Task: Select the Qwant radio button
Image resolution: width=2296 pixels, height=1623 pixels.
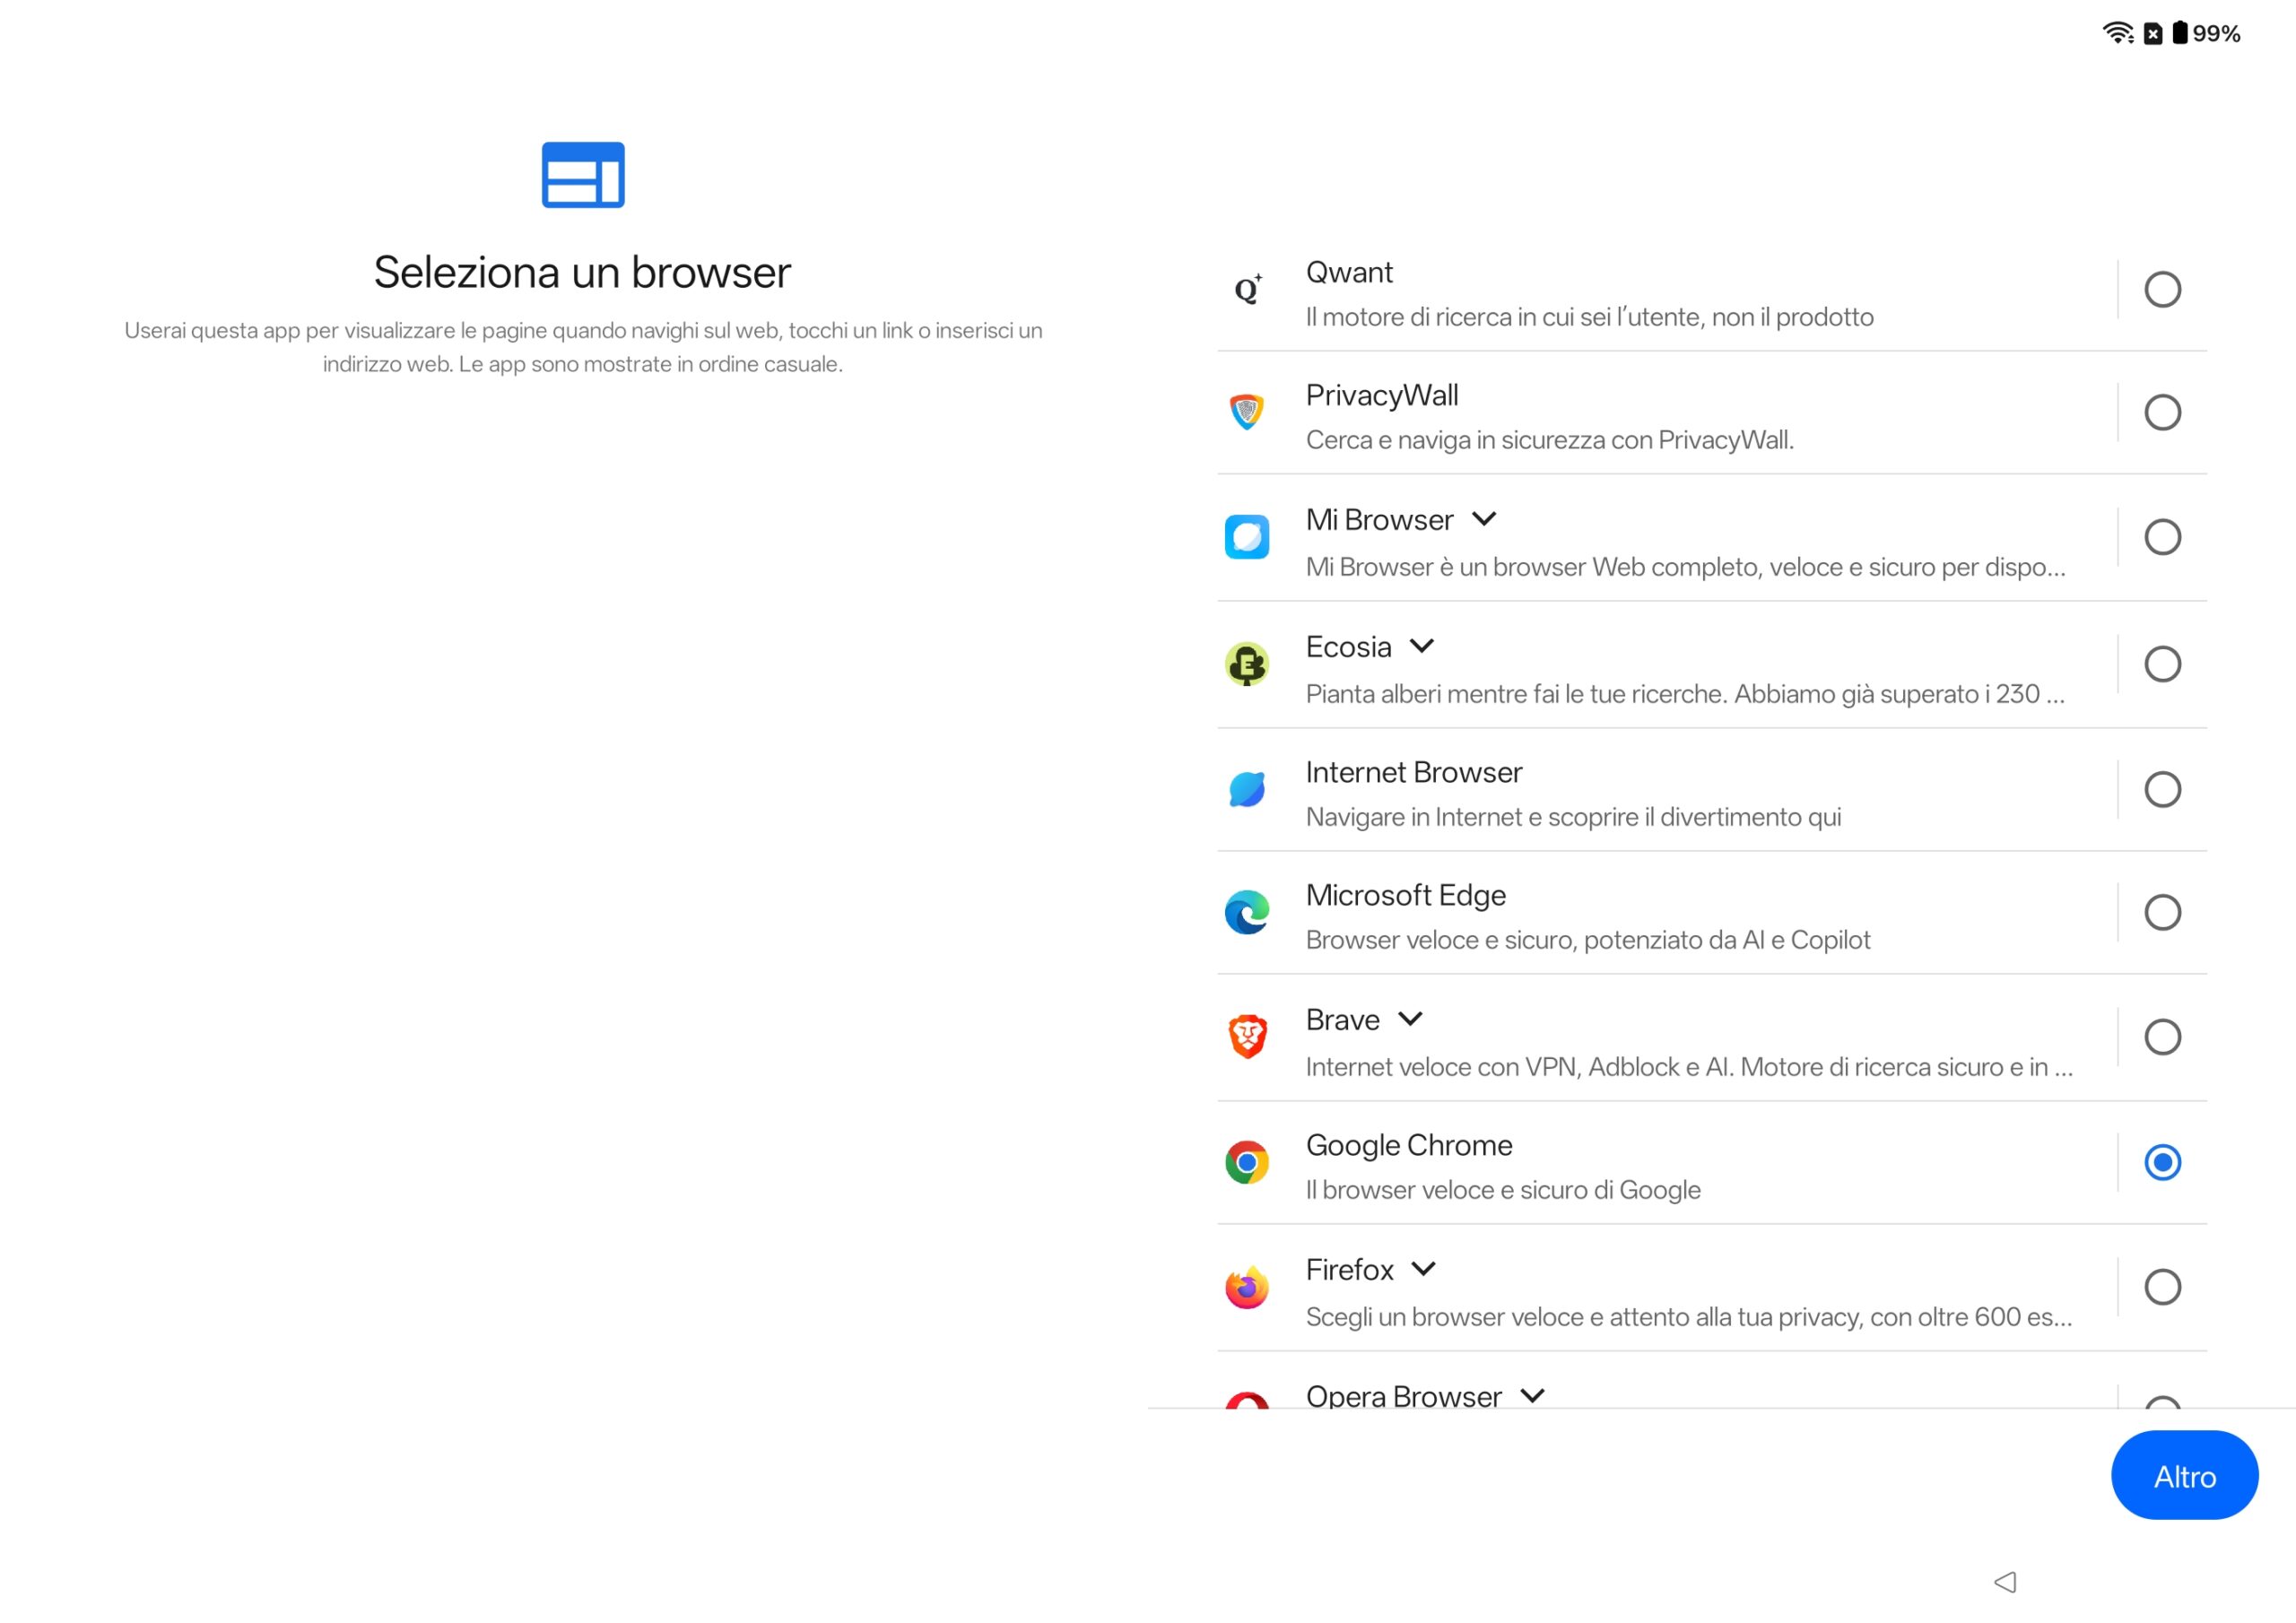Action: point(2162,290)
